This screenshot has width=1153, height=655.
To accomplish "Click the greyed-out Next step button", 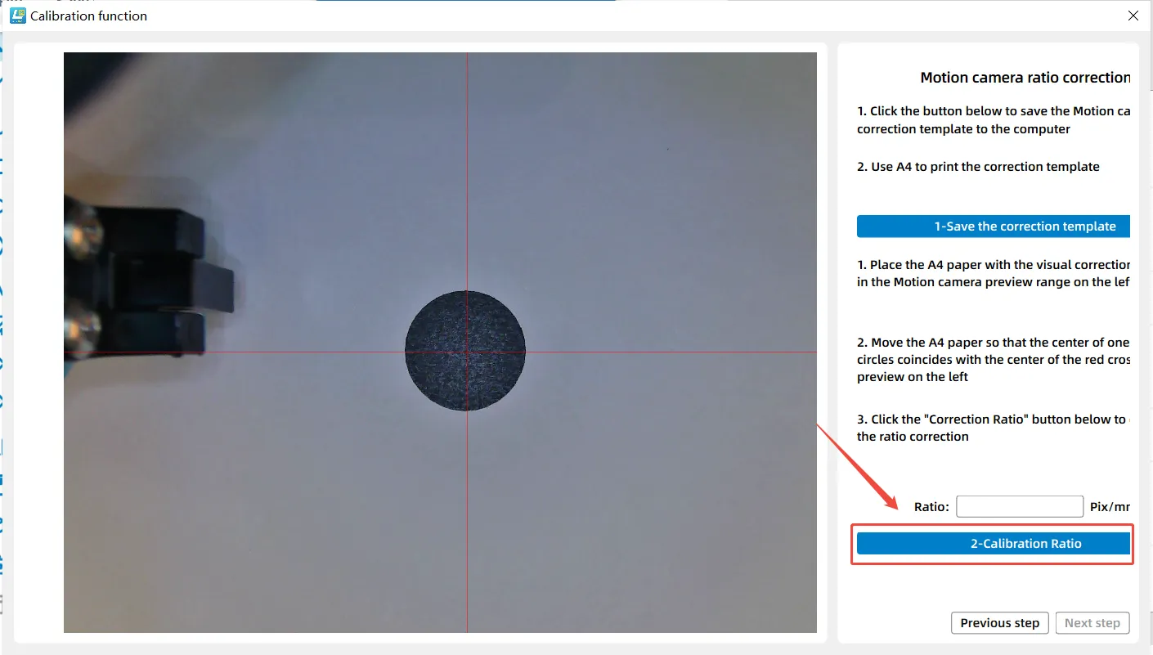I will (x=1092, y=623).
